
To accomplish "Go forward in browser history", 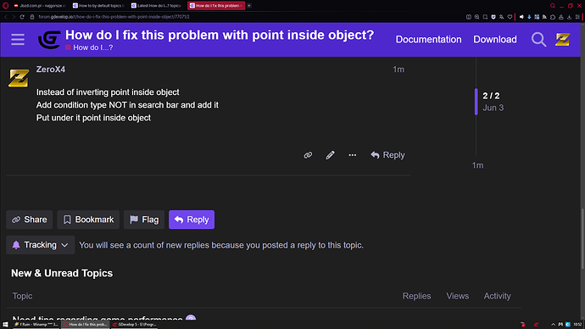I will [14, 17].
